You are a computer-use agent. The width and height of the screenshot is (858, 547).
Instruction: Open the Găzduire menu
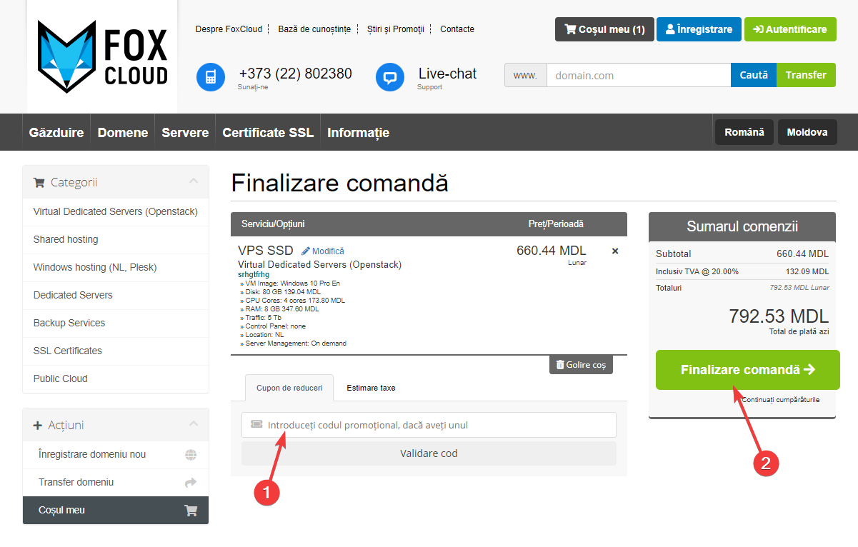pos(56,133)
